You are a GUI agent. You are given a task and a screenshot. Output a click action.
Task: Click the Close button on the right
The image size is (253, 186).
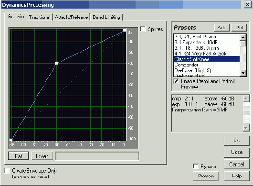point(237,152)
